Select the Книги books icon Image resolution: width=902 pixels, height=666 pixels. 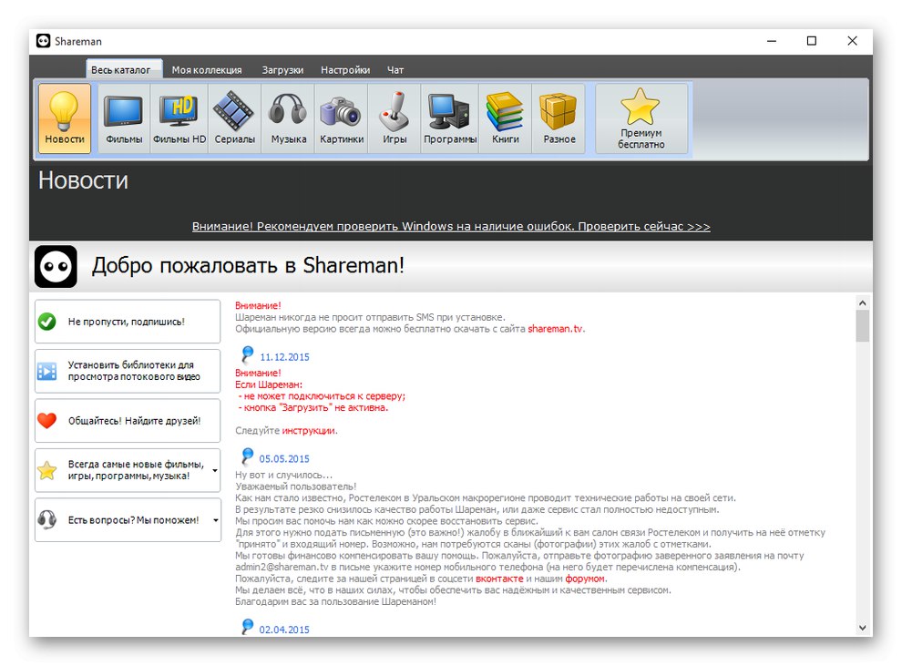[x=505, y=118]
